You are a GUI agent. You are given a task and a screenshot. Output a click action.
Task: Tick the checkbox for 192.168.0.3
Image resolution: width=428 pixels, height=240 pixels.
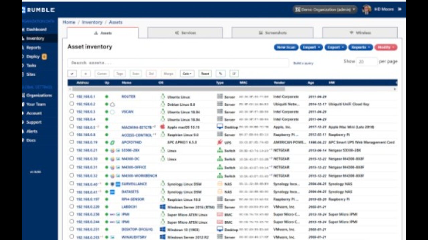pos(72,111)
